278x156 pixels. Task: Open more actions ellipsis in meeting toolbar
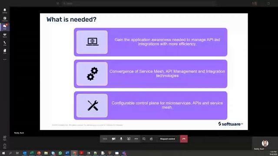click(x=136, y=139)
